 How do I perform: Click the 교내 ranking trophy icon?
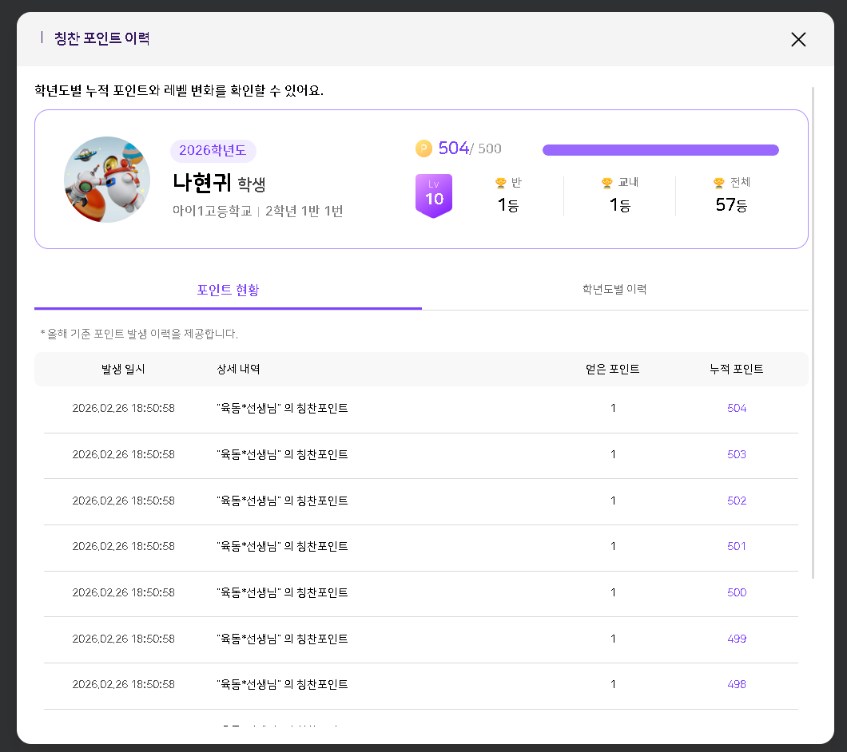(607, 183)
